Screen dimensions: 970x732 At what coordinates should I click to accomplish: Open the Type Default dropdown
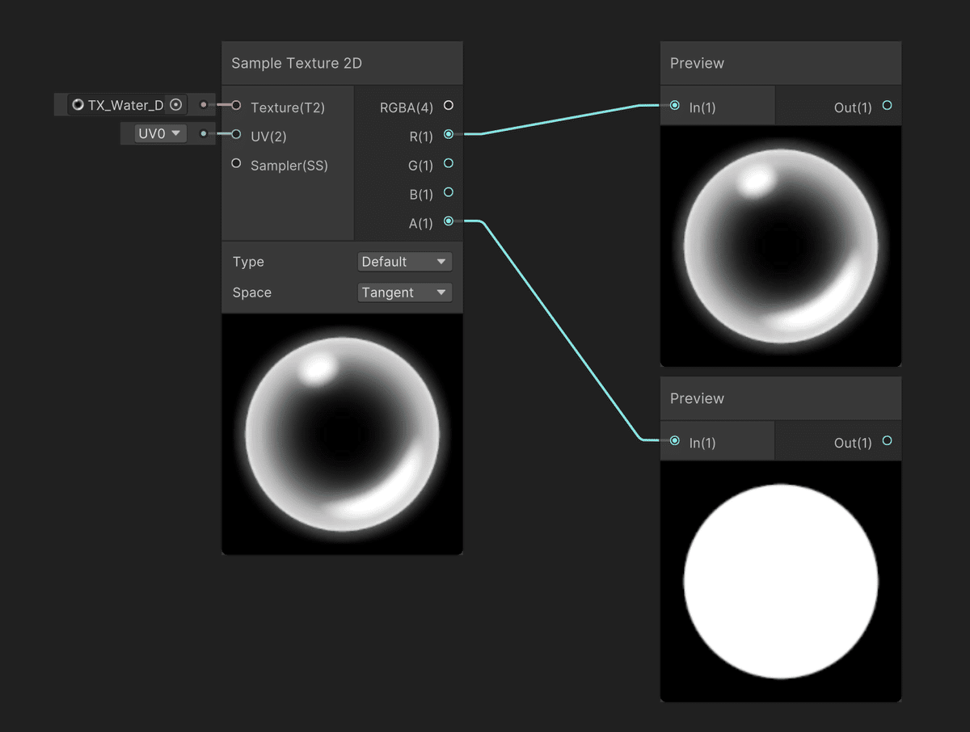[404, 262]
